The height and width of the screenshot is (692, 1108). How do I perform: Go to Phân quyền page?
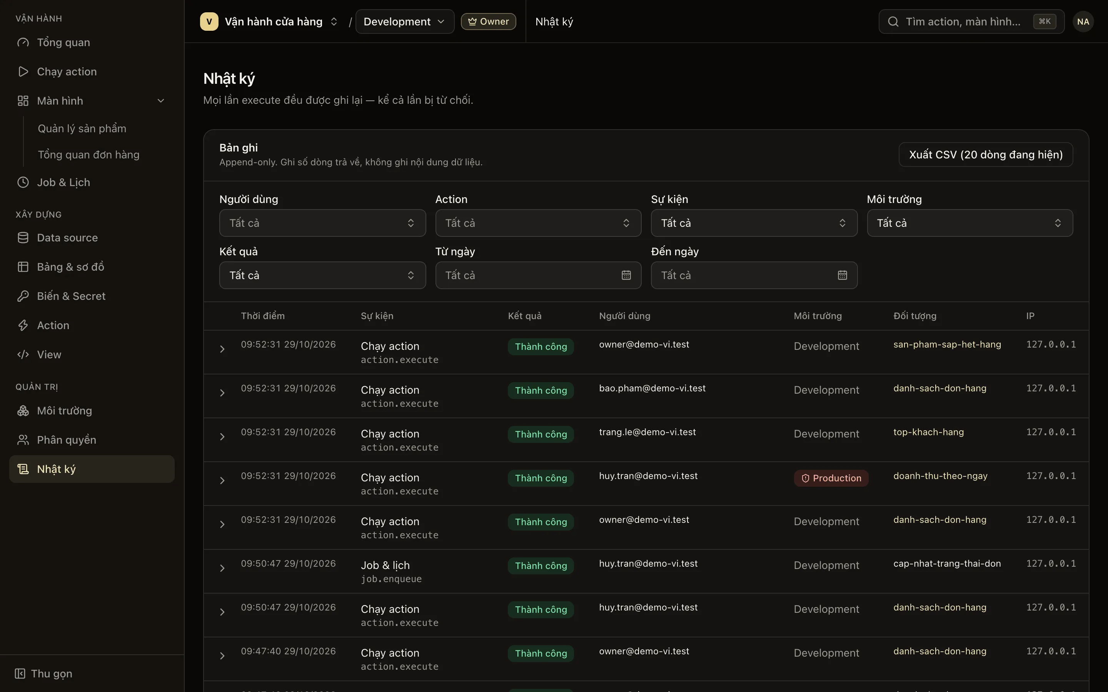tap(92, 440)
